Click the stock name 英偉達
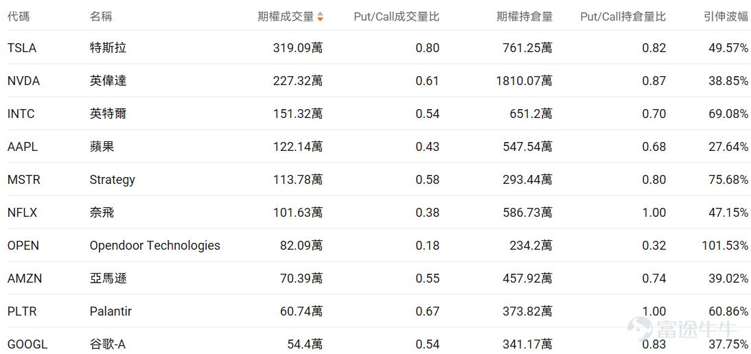This screenshot has width=751, height=354. click(108, 81)
